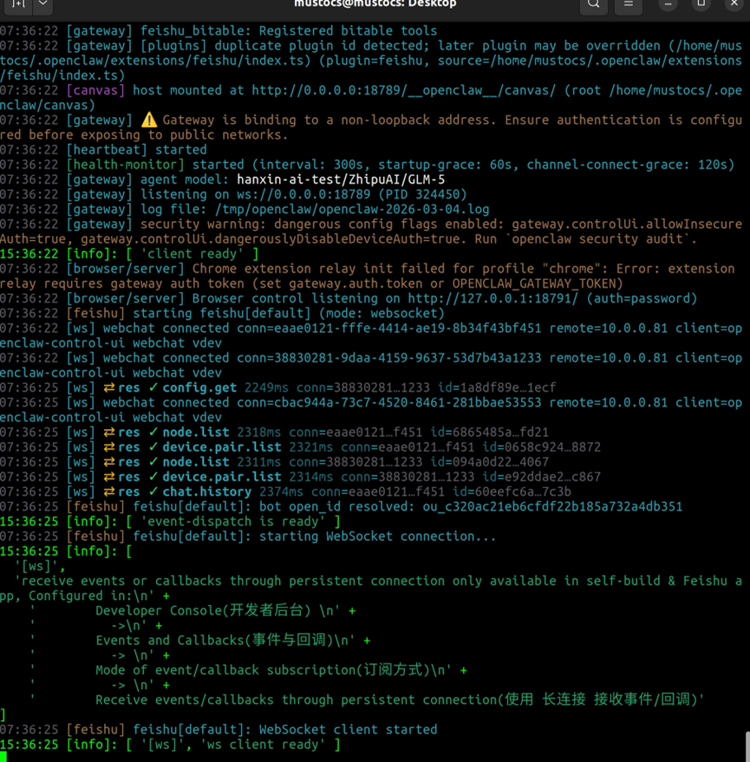The width and height of the screenshot is (750, 762).
Task: Minimize the terminal window
Action: pyautogui.click(x=668, y=4)
